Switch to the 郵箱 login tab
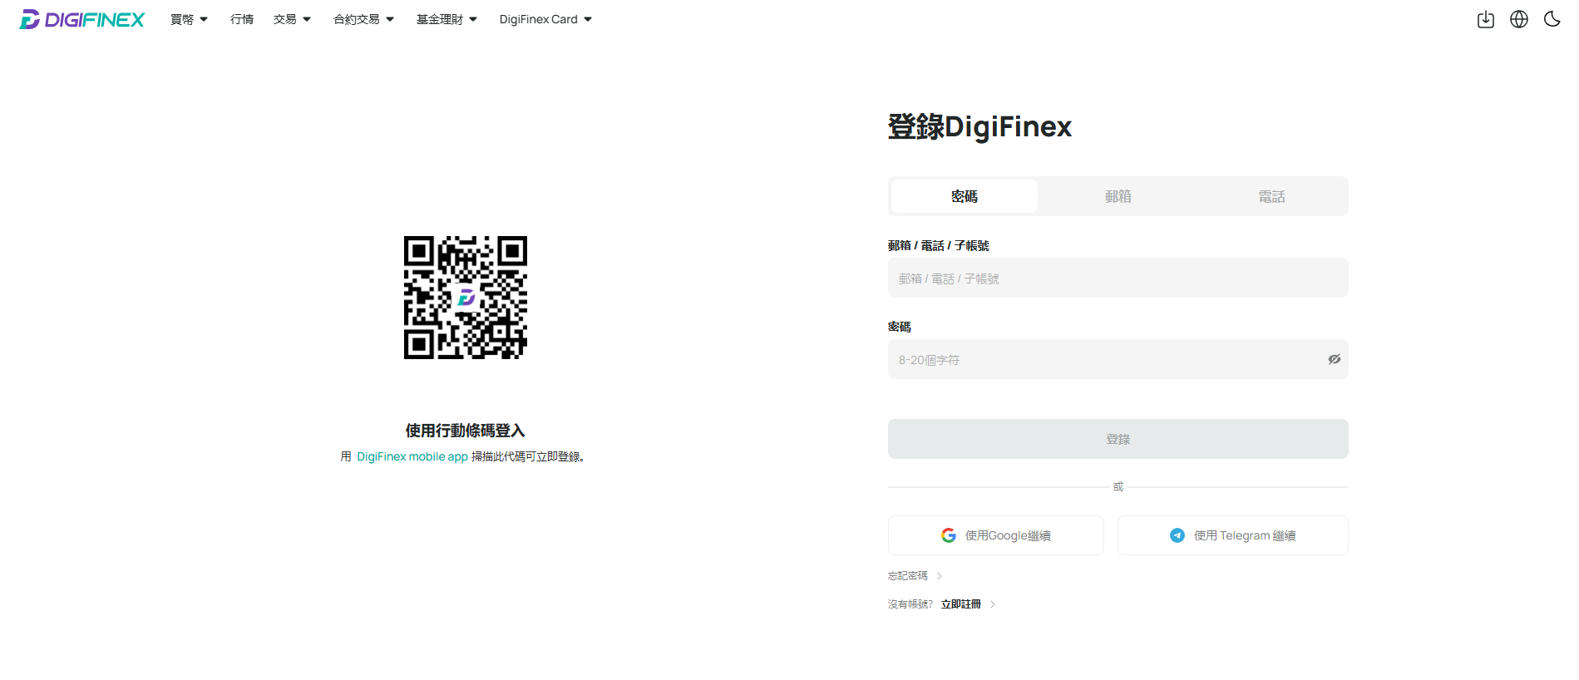The image size is (1579, 680). [x=1118, y=196]
